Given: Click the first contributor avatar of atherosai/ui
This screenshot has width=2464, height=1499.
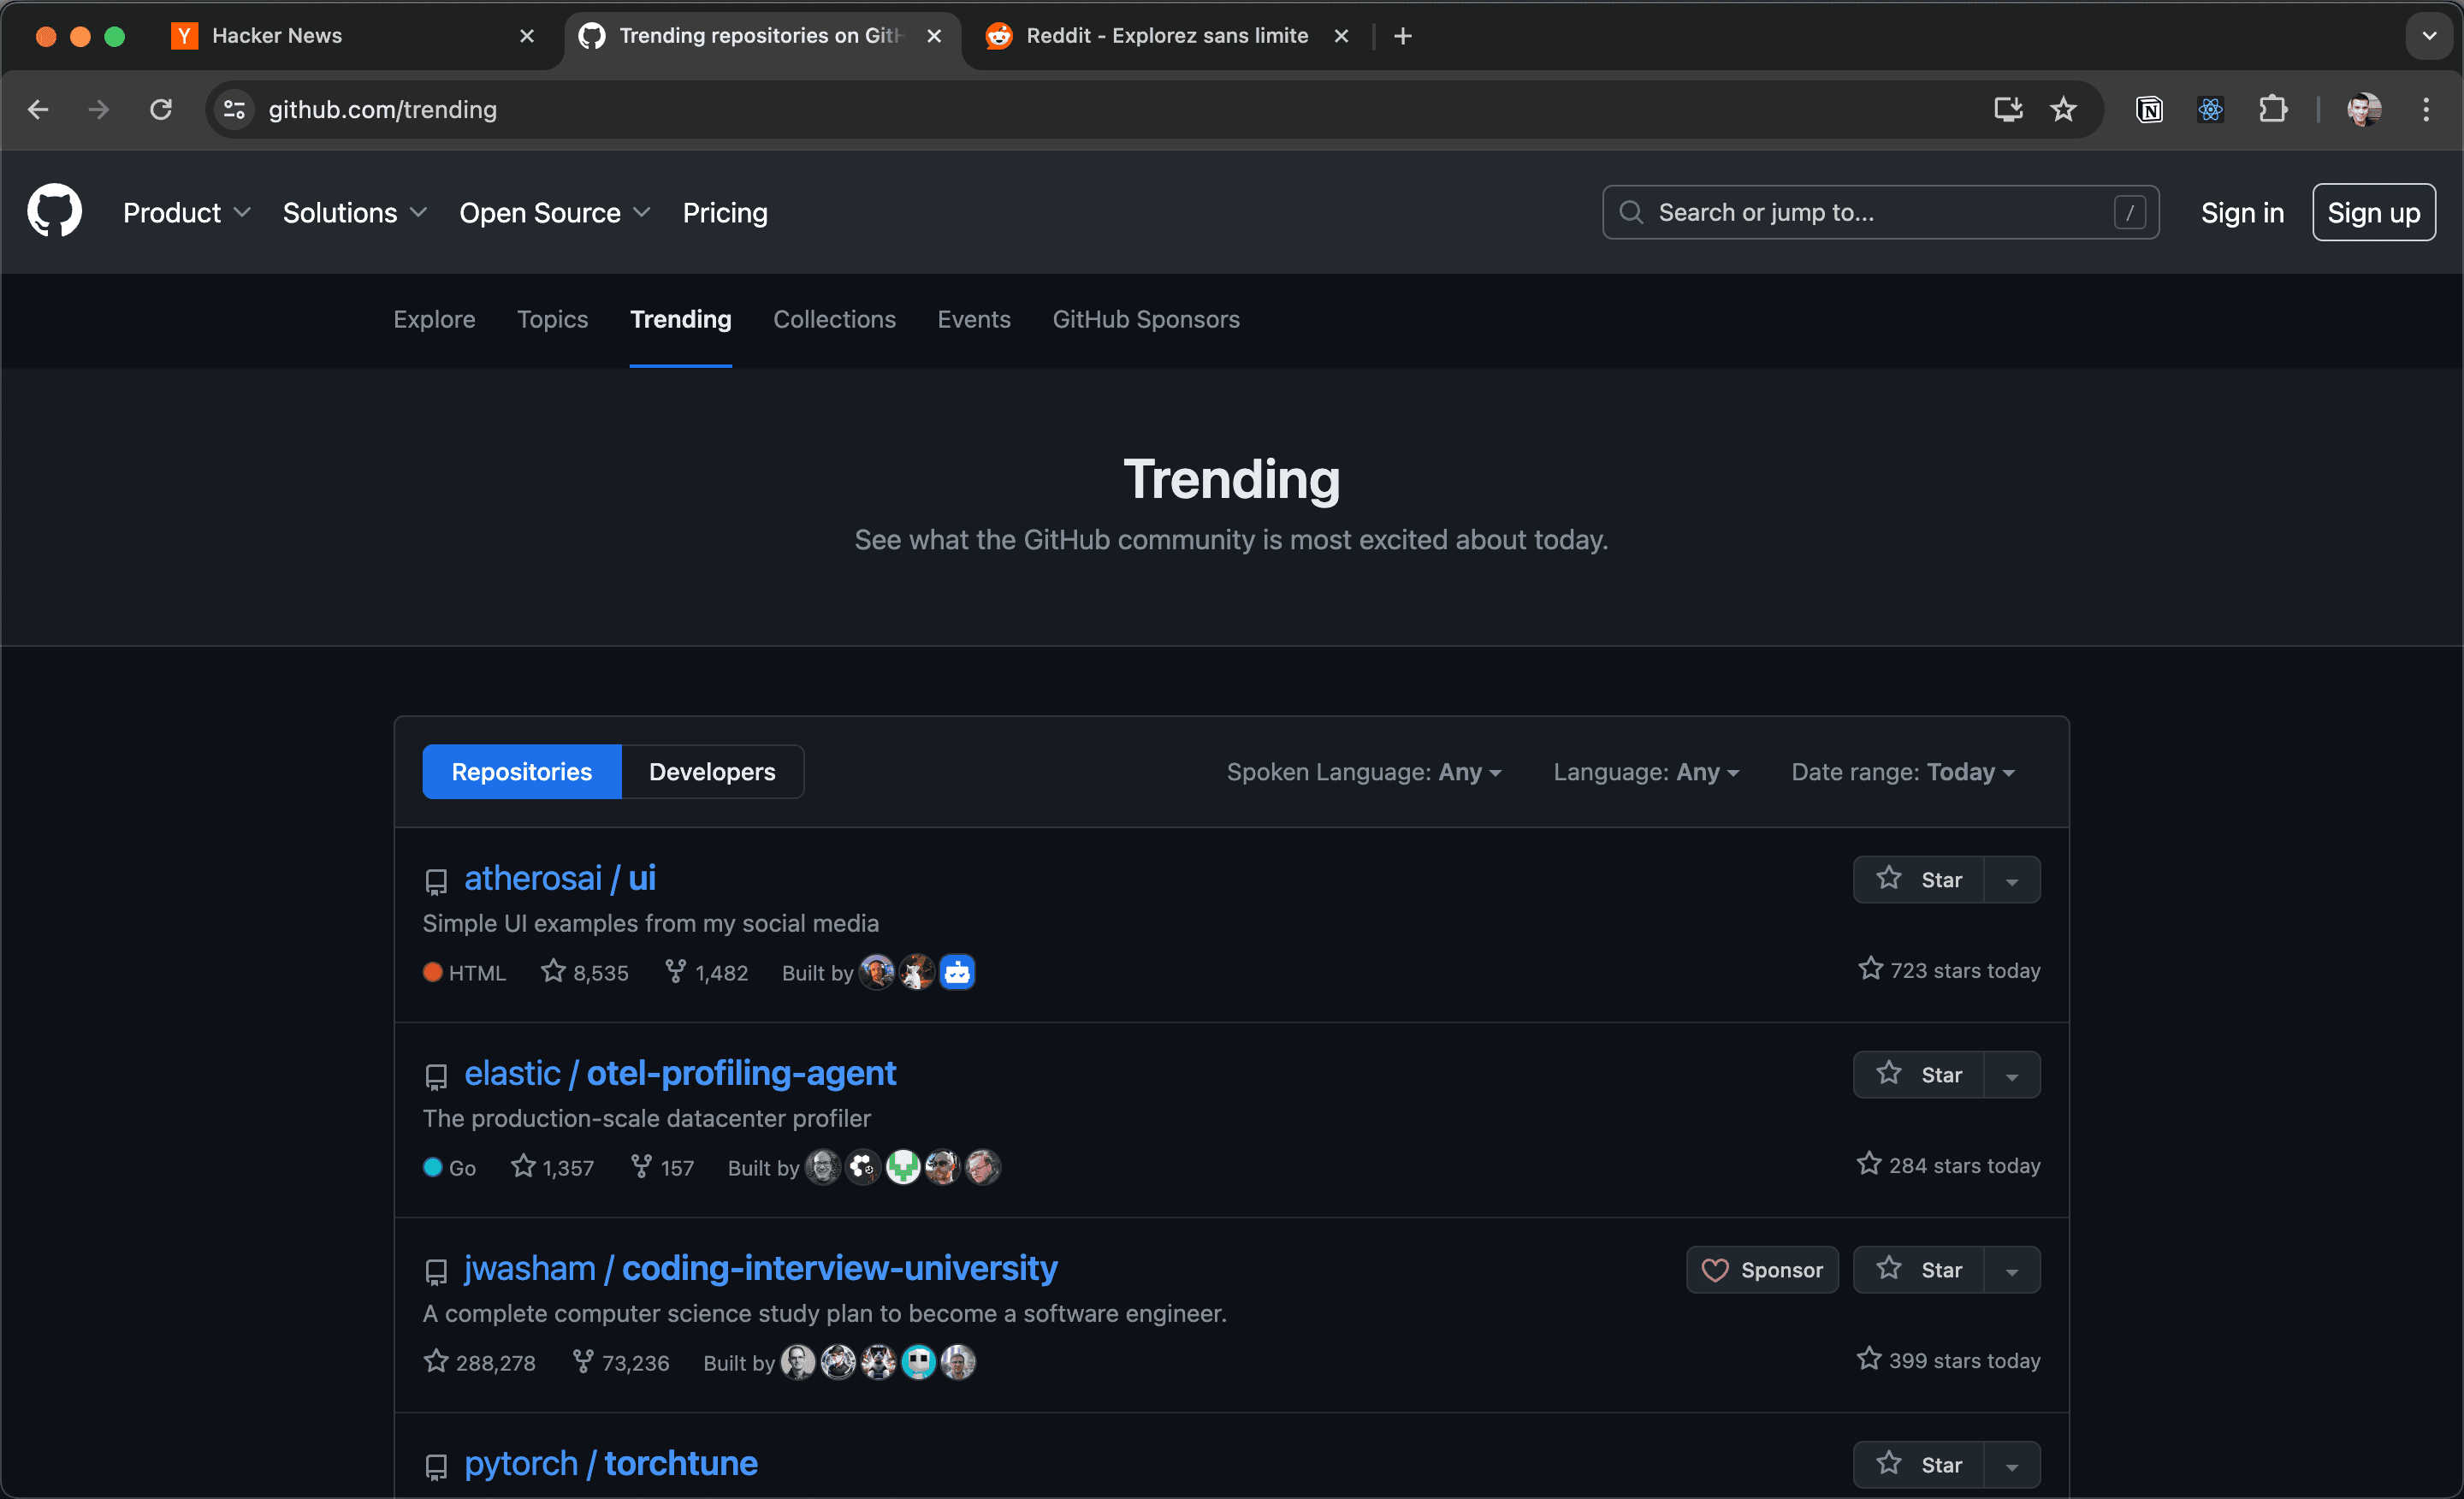Looking at the screenshot, I should pyautogui.click(x=877, y=972).
